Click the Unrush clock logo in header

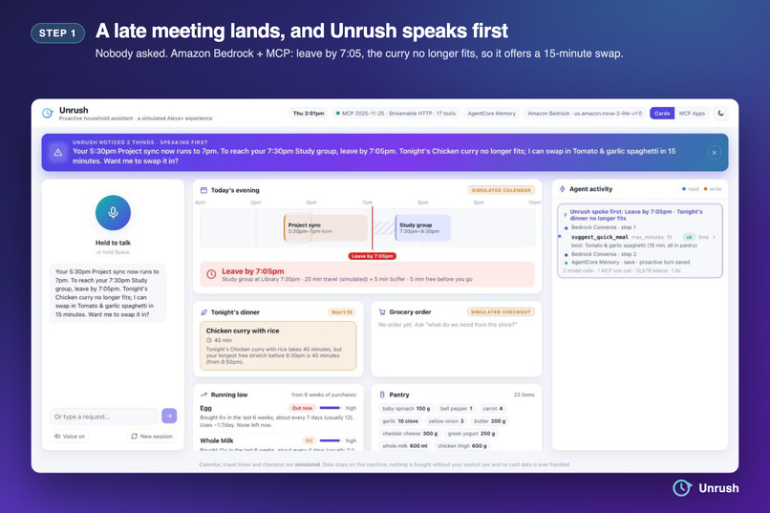(x=48, y=114)
